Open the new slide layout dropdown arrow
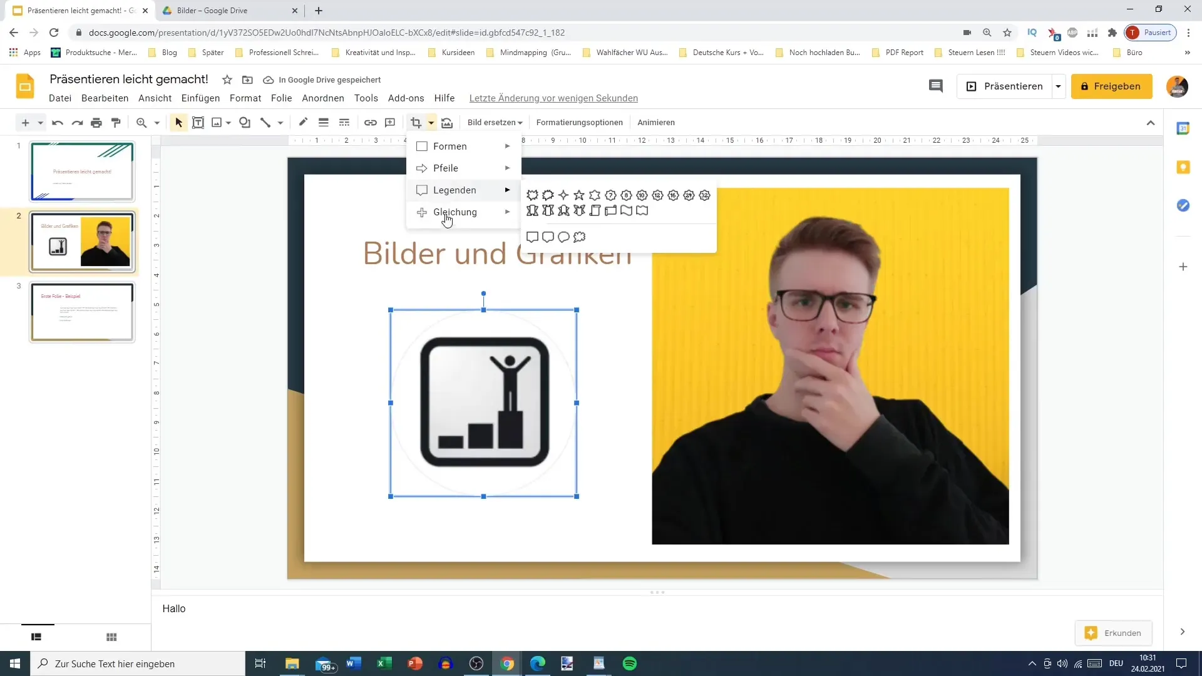 tap(40, 123)
